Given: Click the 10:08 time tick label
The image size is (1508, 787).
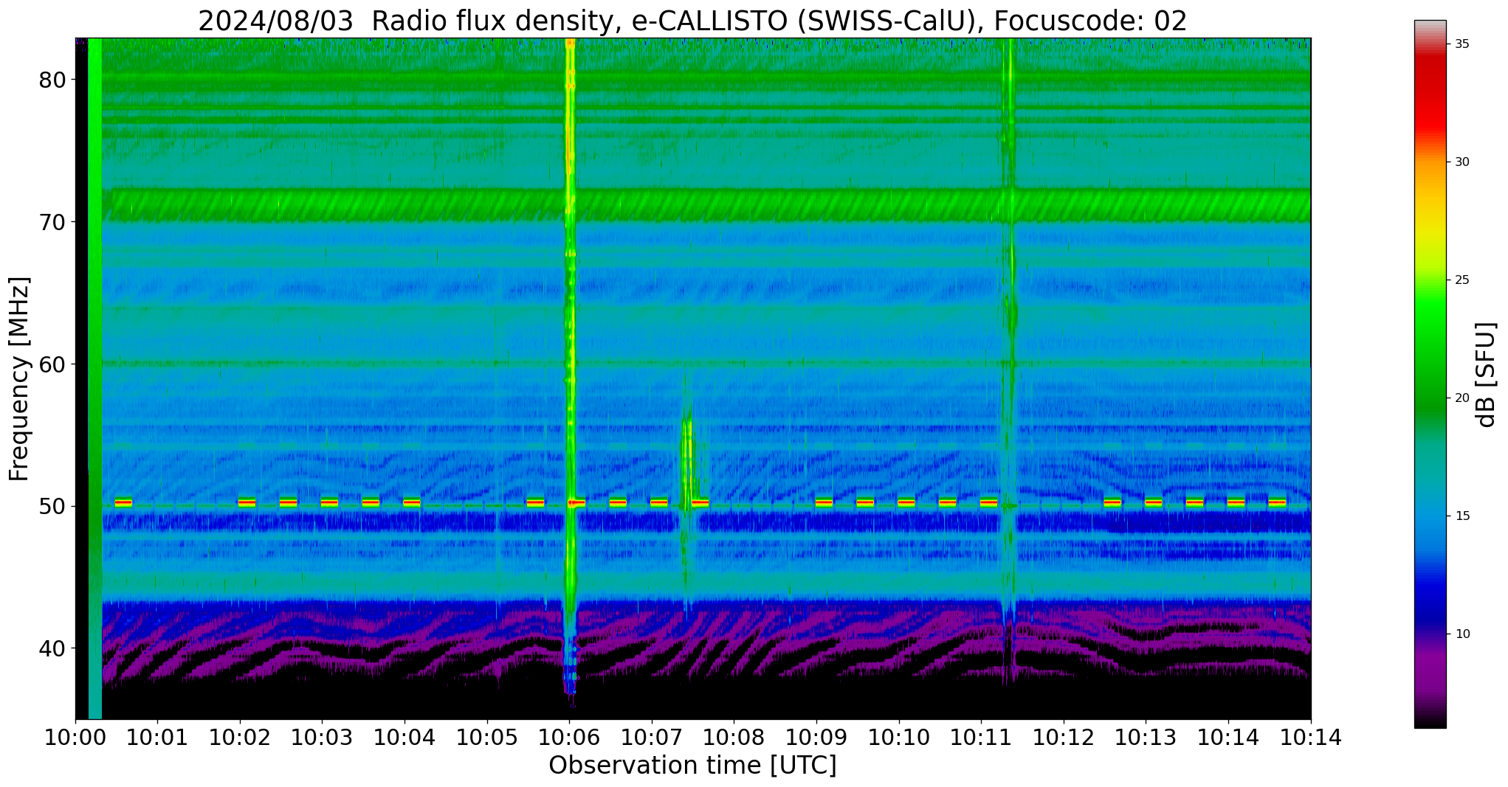Looking at the screenshot, I should pyautogui.click(x=734, y=738).
